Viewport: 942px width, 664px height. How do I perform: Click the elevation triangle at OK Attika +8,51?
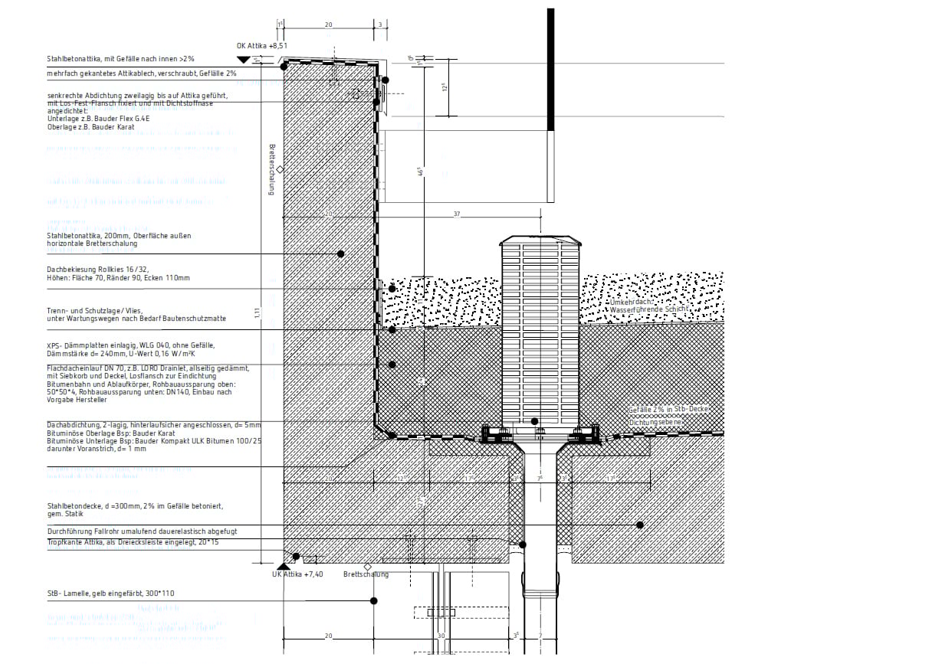tap(244, 60)
